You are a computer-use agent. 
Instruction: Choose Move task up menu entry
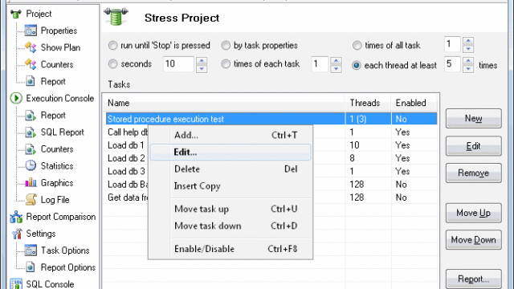pyautogui.click(x=230, y=209)
